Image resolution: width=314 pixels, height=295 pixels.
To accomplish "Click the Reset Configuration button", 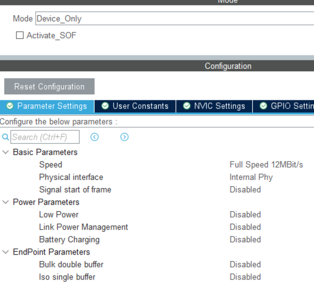I will pyautogui.click(x=49, y=86).
